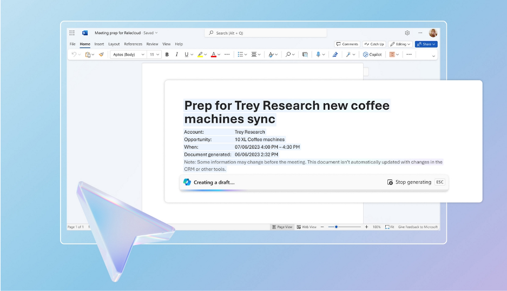Image resolution: width=507 pixels, height=291 pixels.
Task: Switch to the Review tab
Action: (x=152, y=44)
